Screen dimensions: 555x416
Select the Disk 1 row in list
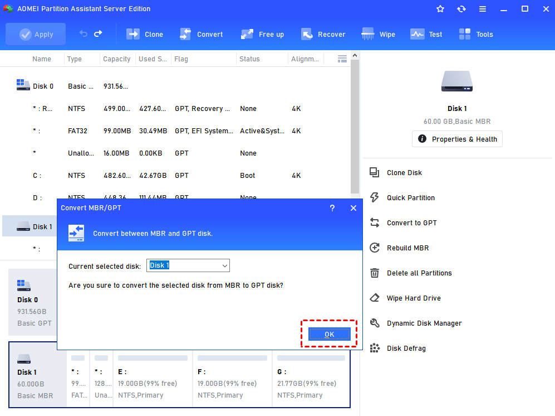[x=30, y=226]
